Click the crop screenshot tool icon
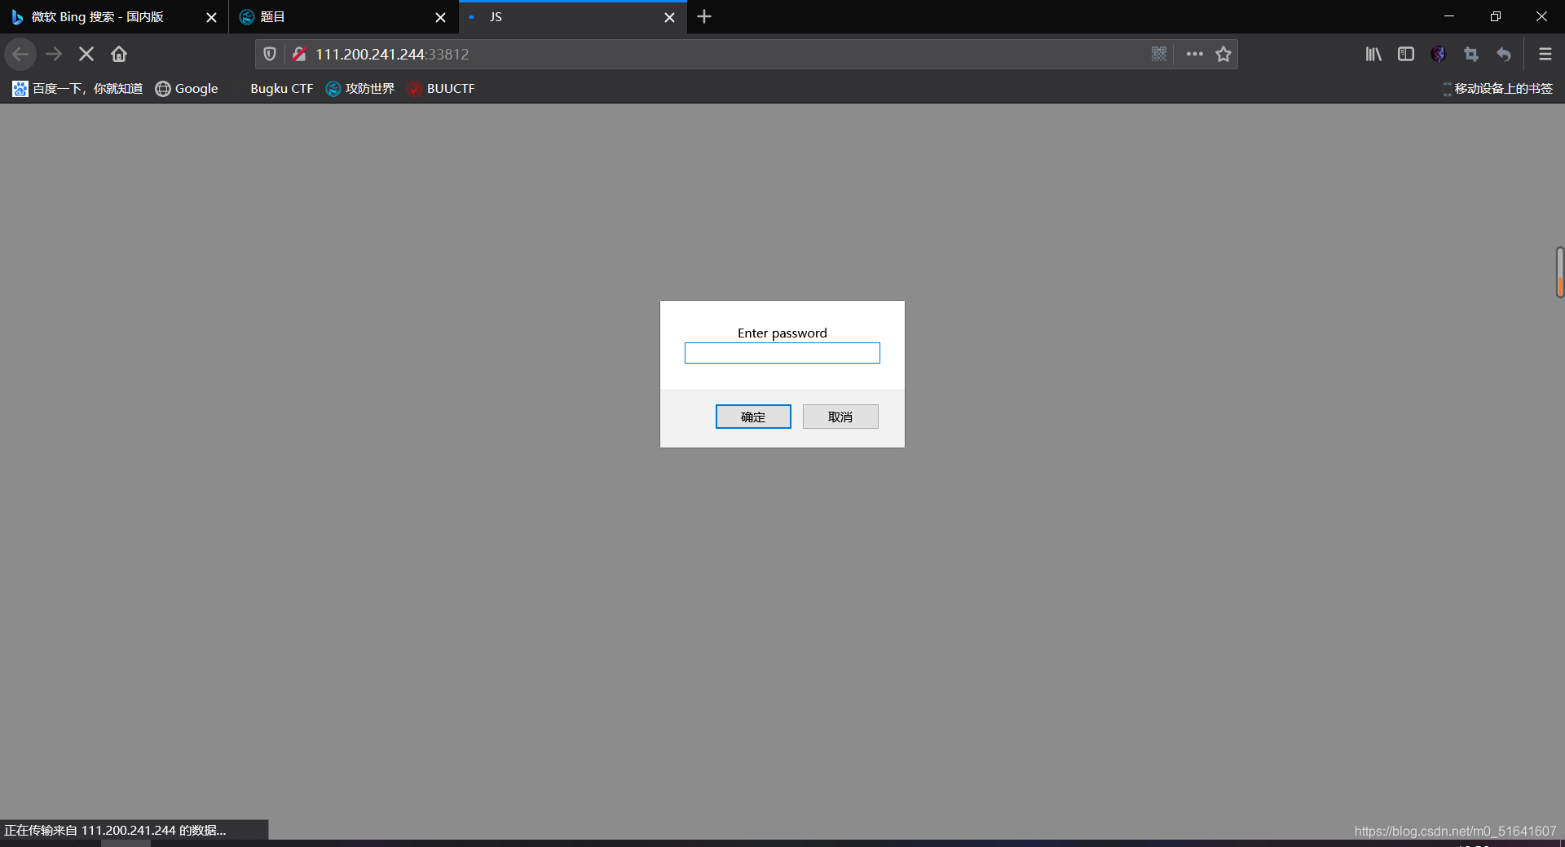The image size is (1565, 847). coord(1471,54)
